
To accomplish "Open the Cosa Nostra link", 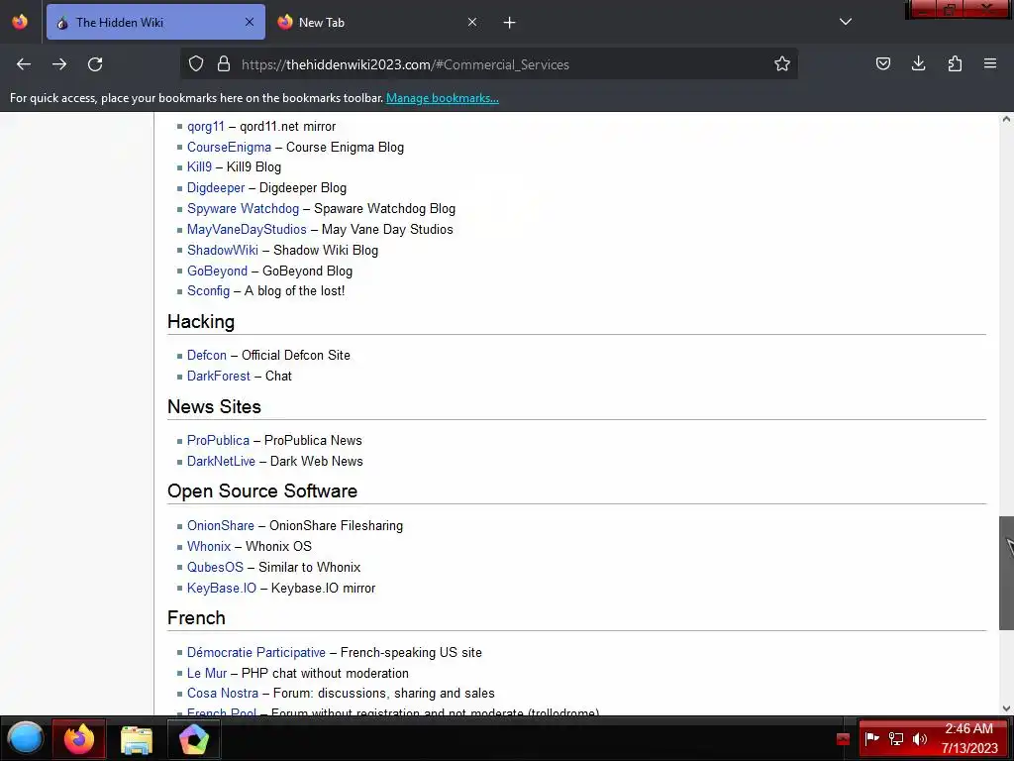I will pyautogui.click(x=223, y=693).
